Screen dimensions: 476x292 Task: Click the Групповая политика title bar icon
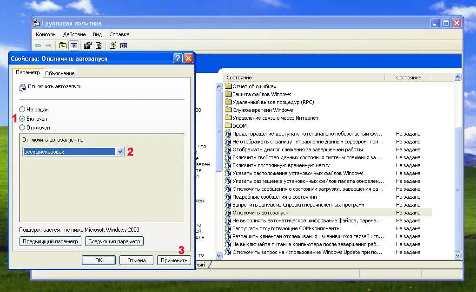[36, 23]
